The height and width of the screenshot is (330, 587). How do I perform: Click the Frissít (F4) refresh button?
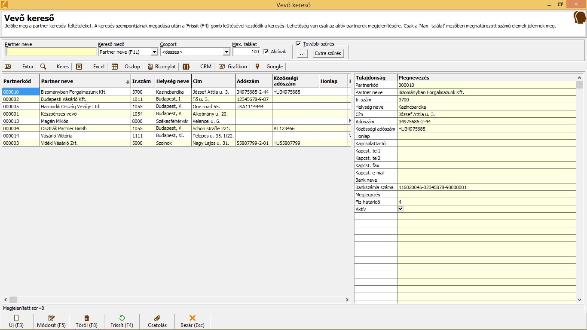(122, 321)
